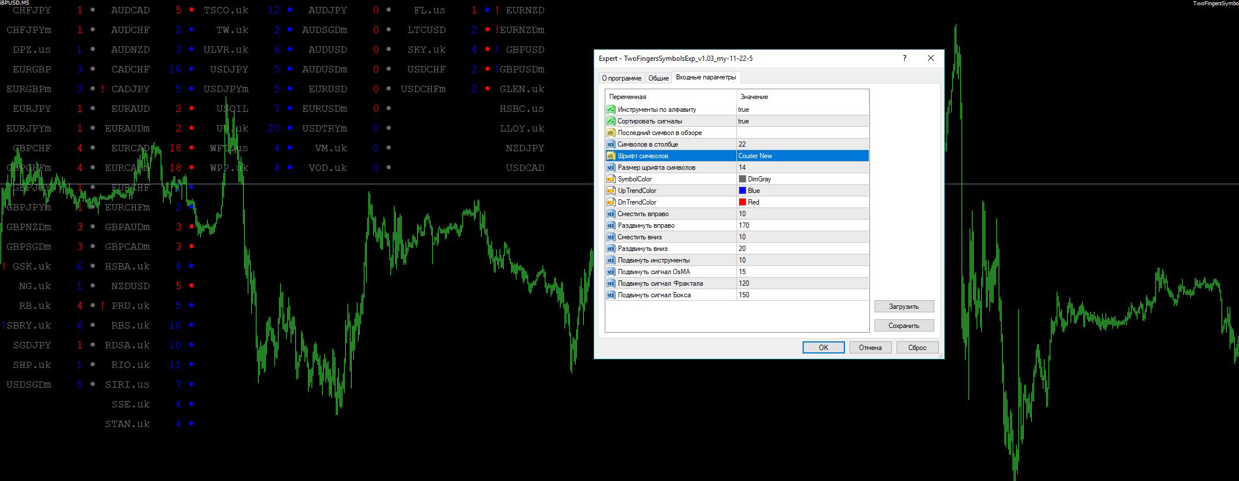Click the 'Сброс' reset button

(917, 348)
